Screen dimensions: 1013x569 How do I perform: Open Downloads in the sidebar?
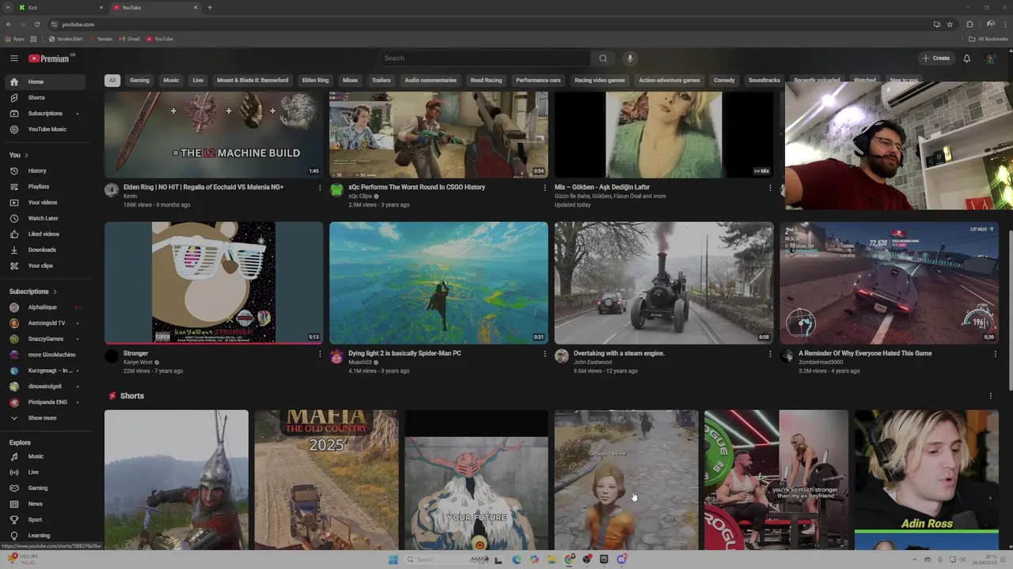coord(44,250)
